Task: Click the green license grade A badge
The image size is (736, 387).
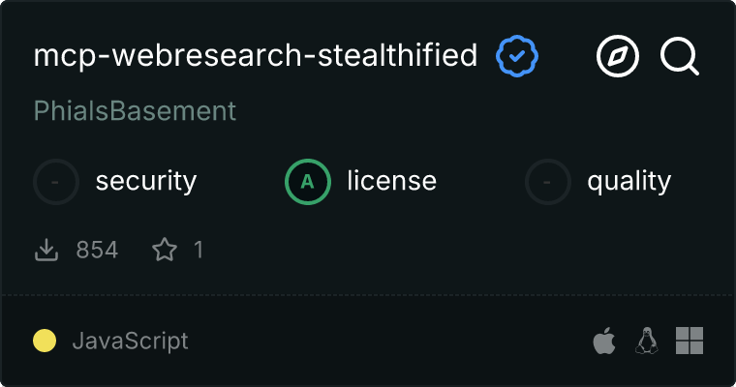Action: tap(308, 181)
